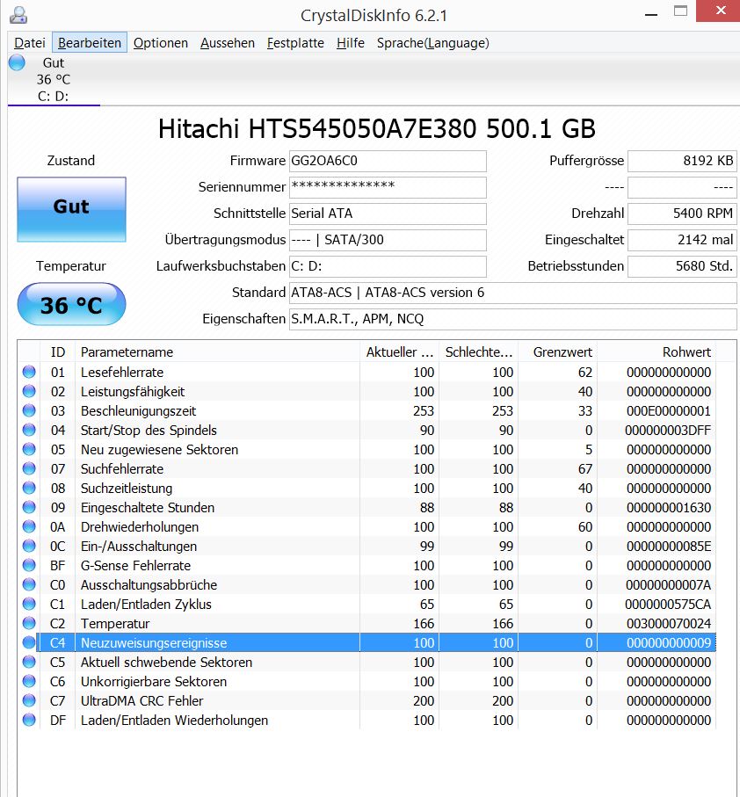Screen dimensions: 740x797
Task: Click the Standard field ATA8-ACS
Action: click(x=513, y=293)
